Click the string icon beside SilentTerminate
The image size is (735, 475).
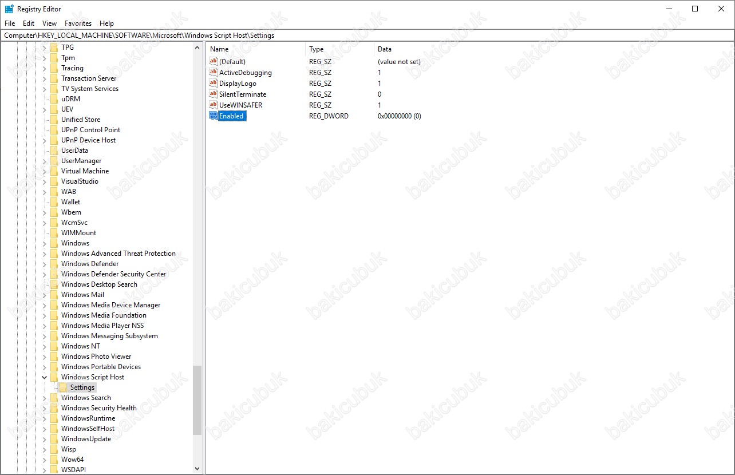pyautogui.click(x=214, y=94)
